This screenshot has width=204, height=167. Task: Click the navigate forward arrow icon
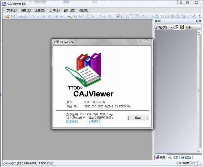61,16
